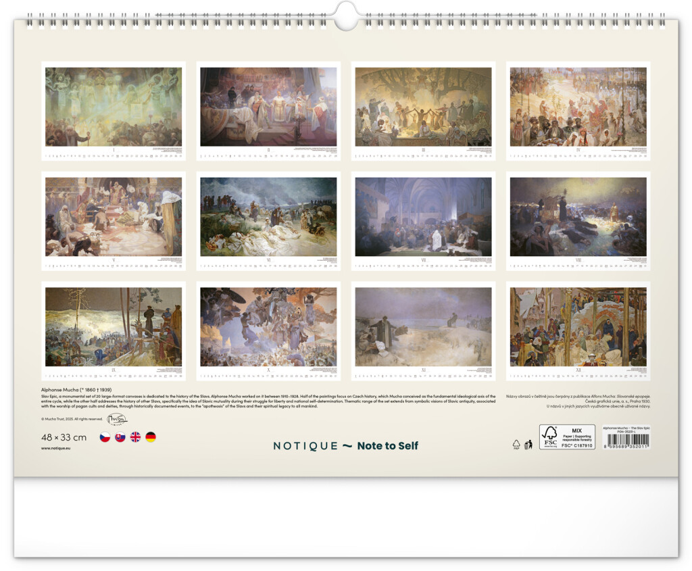This screenshot has width=692, height=571.
Task: Click the FSC tree logo
Action: [550, 437]
